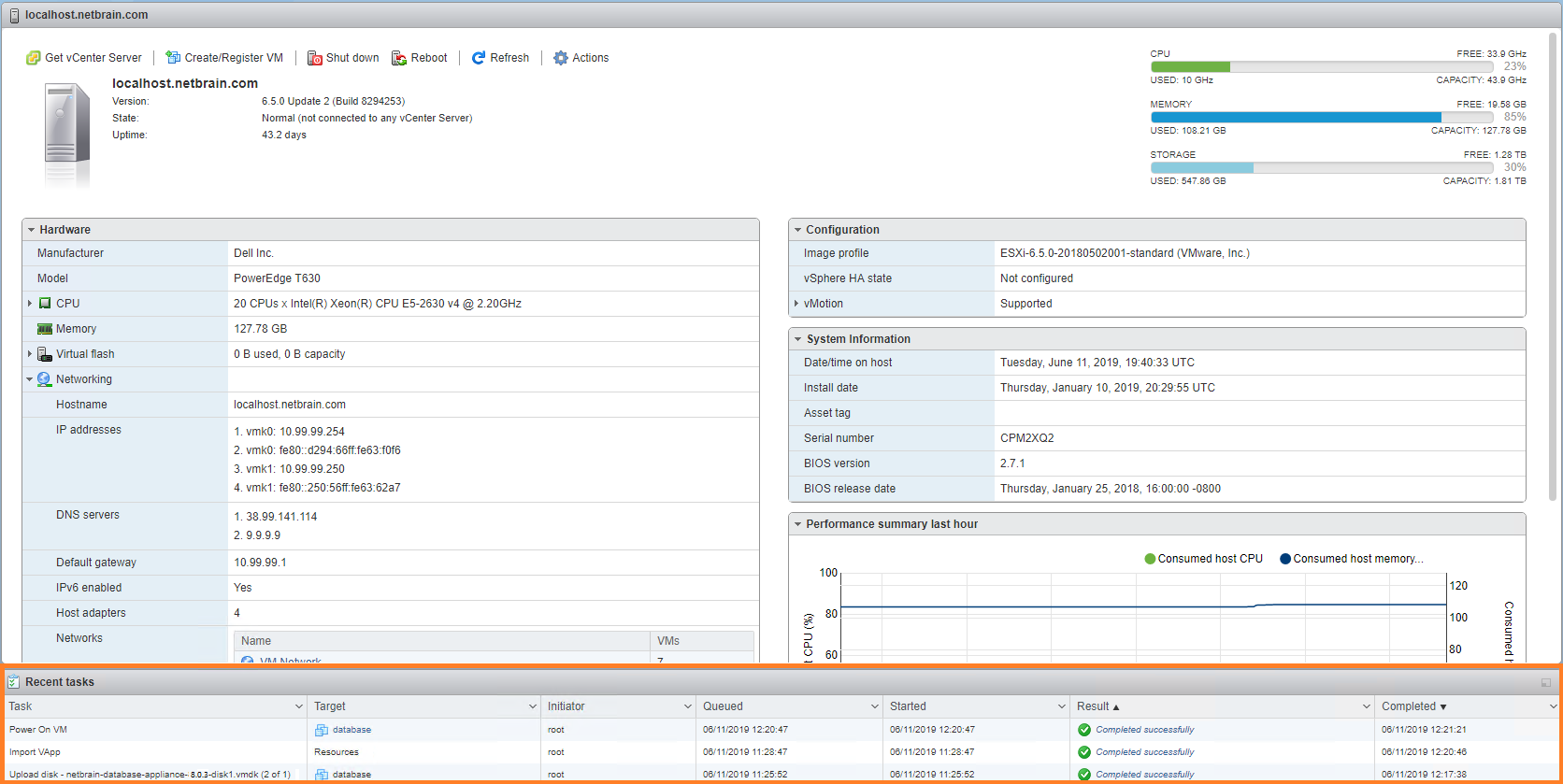Click success check icon for Import VApp

pos(1084,752)
